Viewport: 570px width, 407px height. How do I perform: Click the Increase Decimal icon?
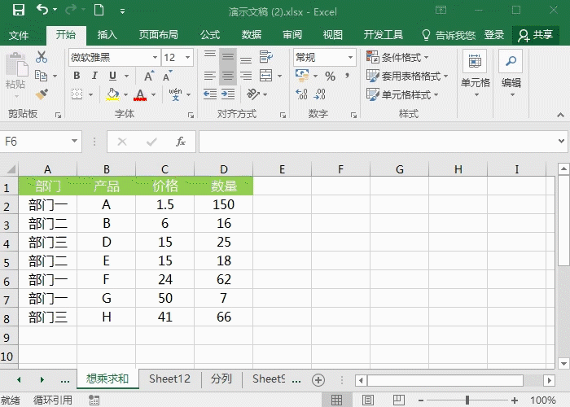pyautogui.click(x=302, y=94)
